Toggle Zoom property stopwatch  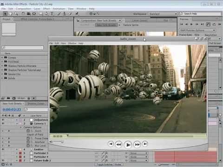[x=28, y=131]
